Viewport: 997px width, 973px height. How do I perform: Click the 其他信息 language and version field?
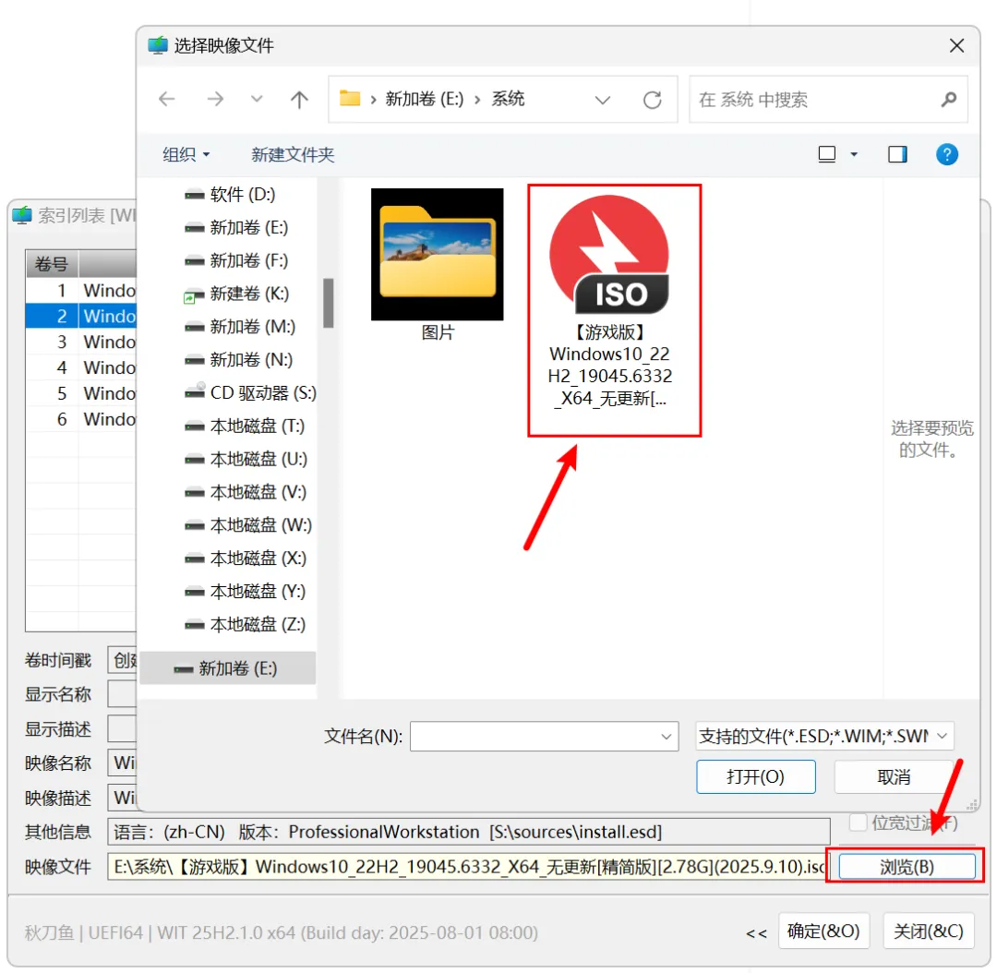click(469, 832)
